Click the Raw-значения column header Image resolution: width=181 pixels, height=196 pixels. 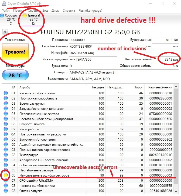(159, 87)
